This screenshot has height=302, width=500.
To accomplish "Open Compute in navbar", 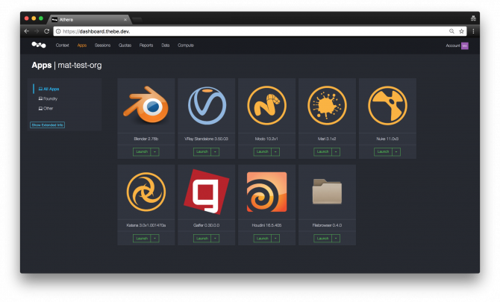I will coord(186,45).
